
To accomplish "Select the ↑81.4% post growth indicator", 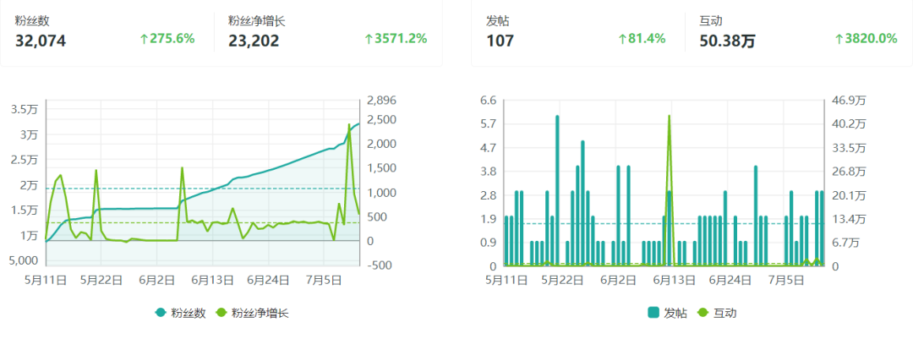I will 642,39.
